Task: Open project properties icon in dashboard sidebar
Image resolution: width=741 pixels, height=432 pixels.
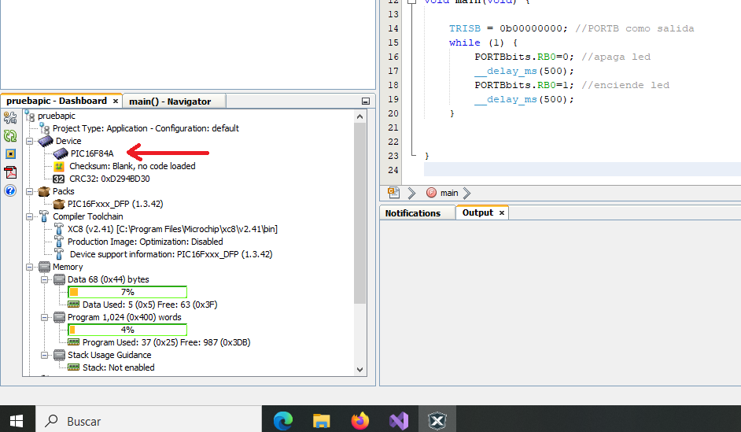Action: [x=10, y=117]
